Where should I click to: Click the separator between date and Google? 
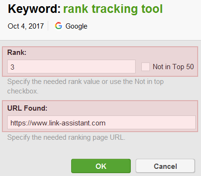(48, 26)
